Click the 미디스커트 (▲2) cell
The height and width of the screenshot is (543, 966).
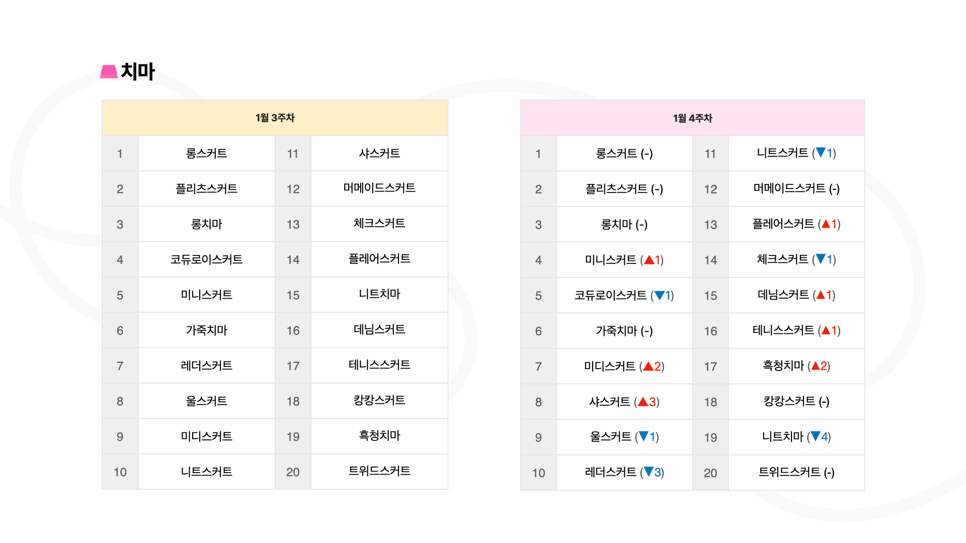pyautogui.click(x=624, y=367)
